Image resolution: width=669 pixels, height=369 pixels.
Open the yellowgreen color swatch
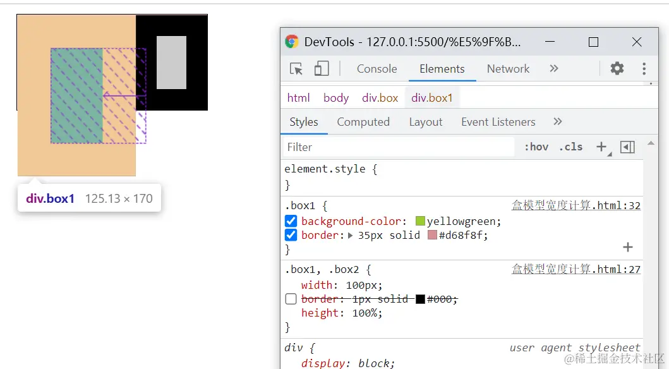click(x=420, y=221)
